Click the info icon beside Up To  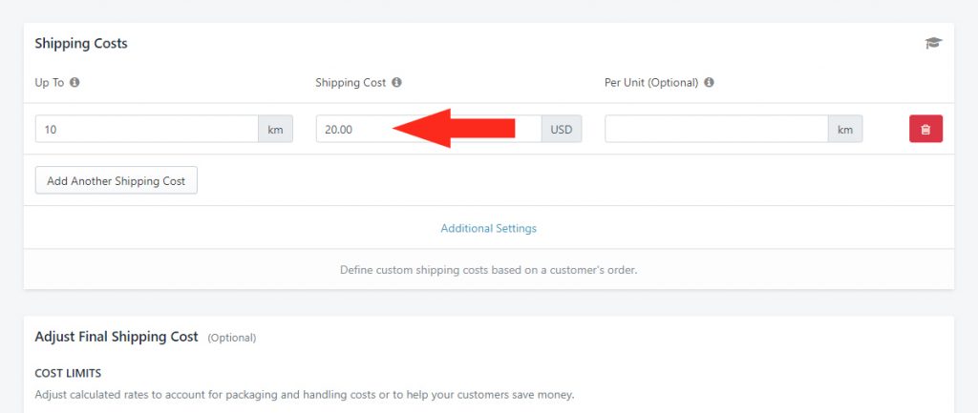coord(74,82)
